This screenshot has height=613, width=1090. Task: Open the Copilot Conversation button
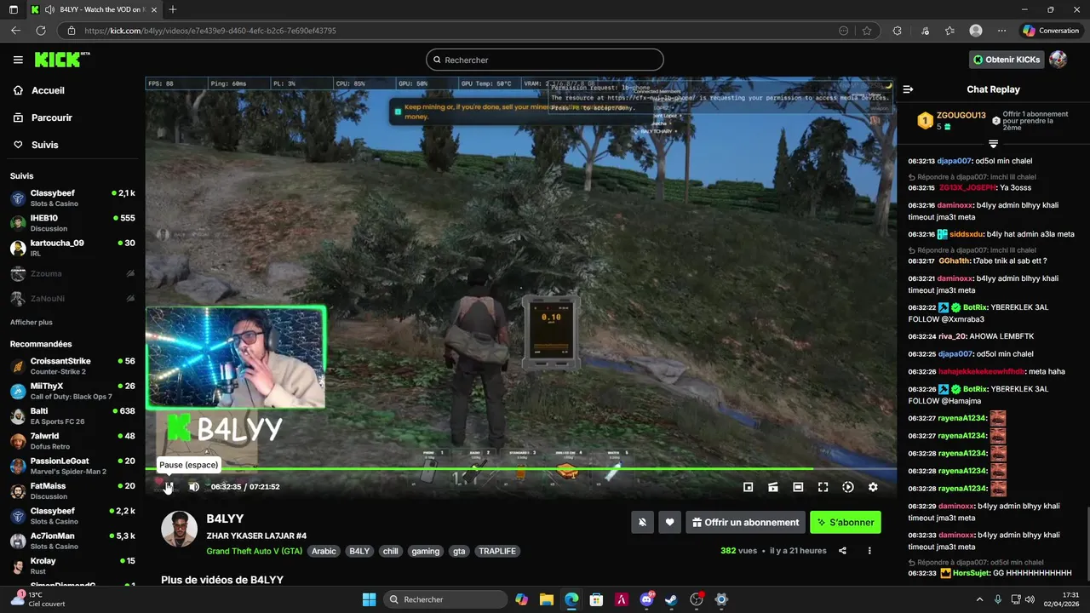1051,31
